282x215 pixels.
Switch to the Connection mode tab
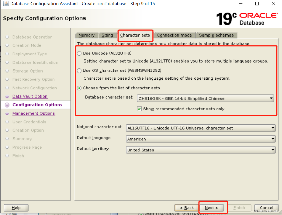click(x=174, y=35)
